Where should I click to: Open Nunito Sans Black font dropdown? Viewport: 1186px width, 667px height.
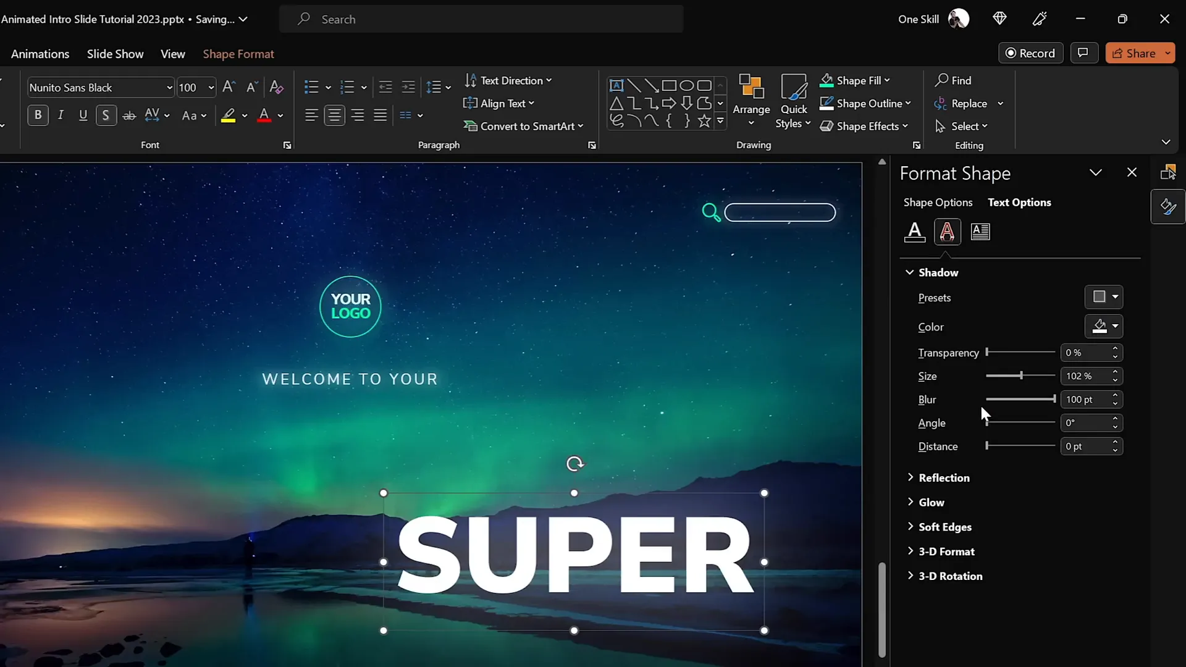(x=169, y=88)
